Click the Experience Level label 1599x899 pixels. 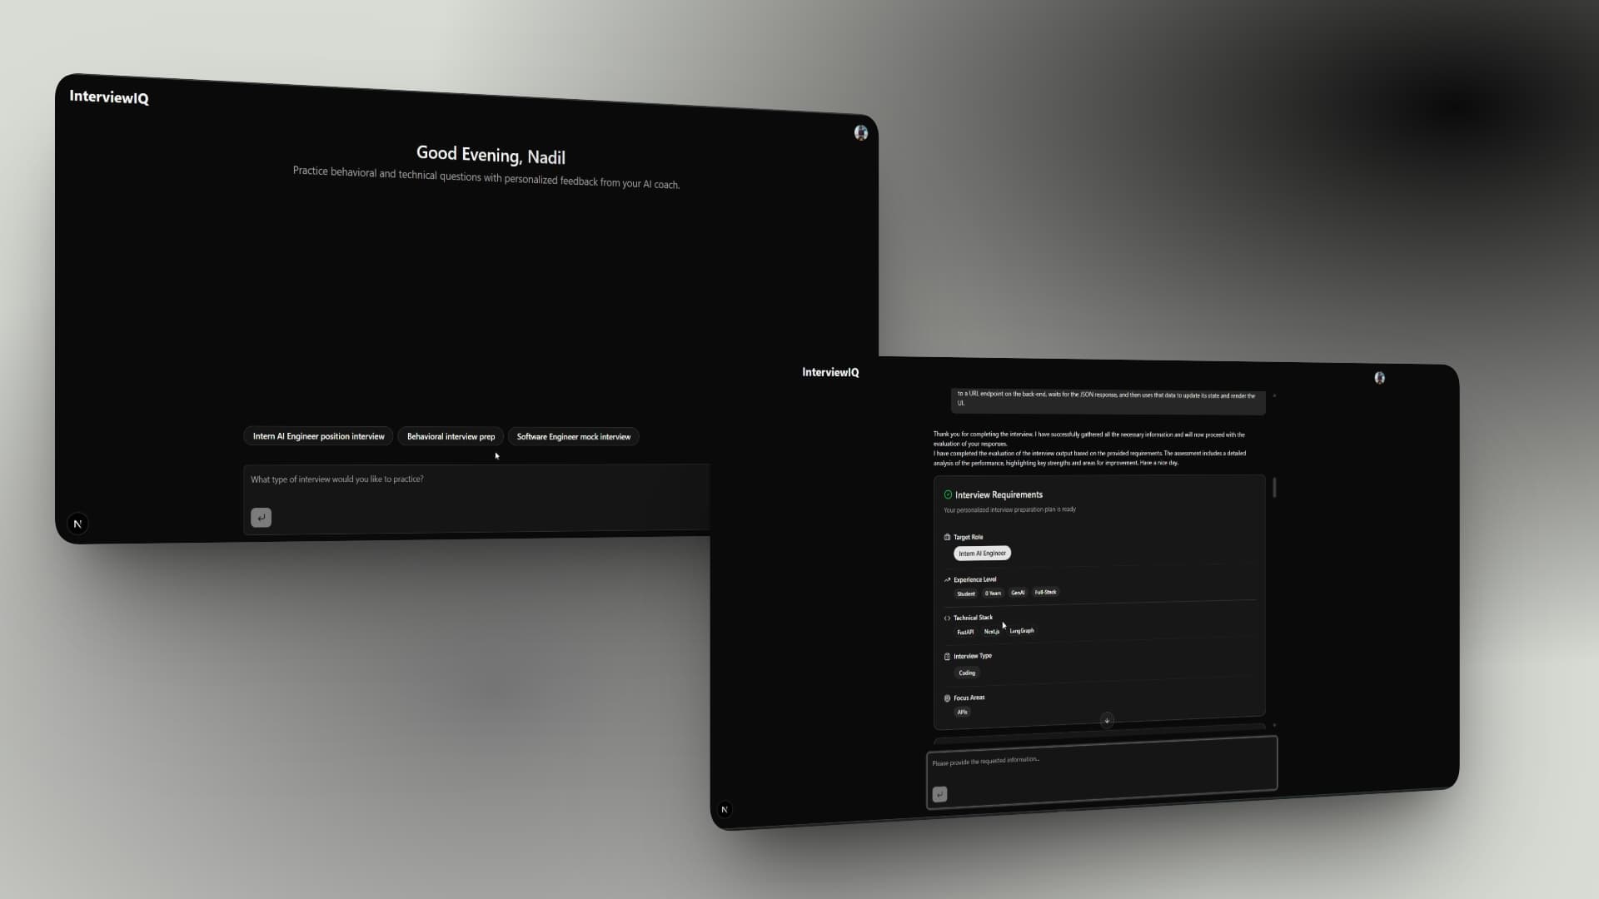[x=974, y=579]
